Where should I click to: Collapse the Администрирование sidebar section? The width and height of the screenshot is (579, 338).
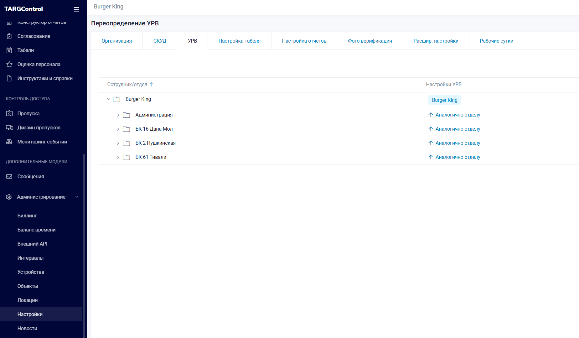coord(77,197)
